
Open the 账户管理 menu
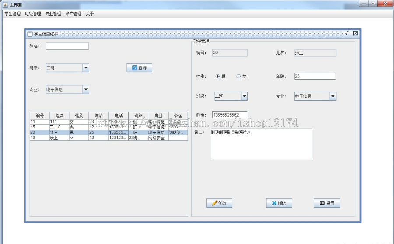(x=74, y=14)
